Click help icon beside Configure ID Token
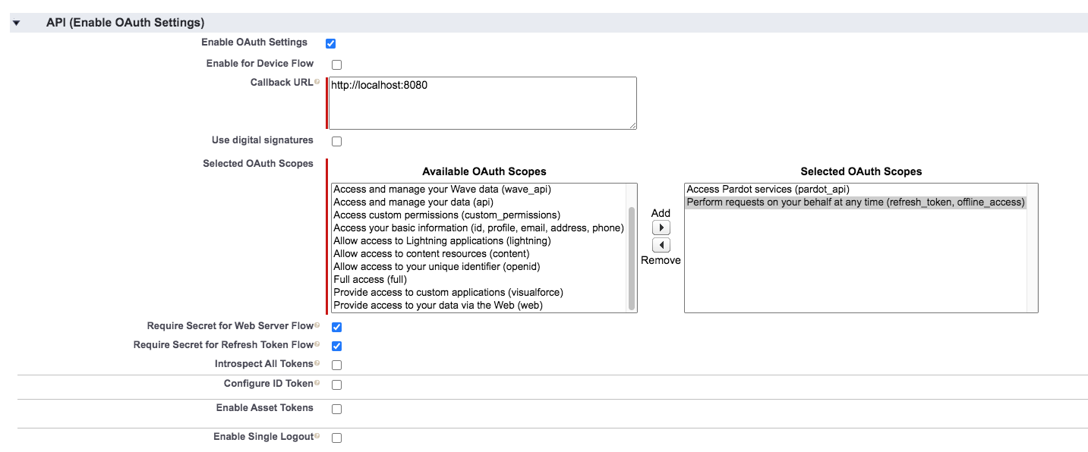This screenshot has height=452, width=1088. [x=317, y=384]
